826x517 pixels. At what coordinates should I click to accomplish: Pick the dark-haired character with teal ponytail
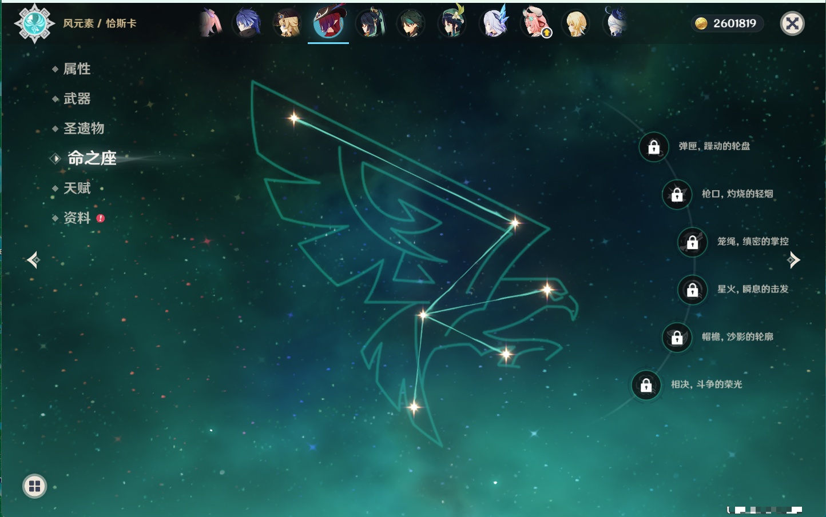coord(370,23)
